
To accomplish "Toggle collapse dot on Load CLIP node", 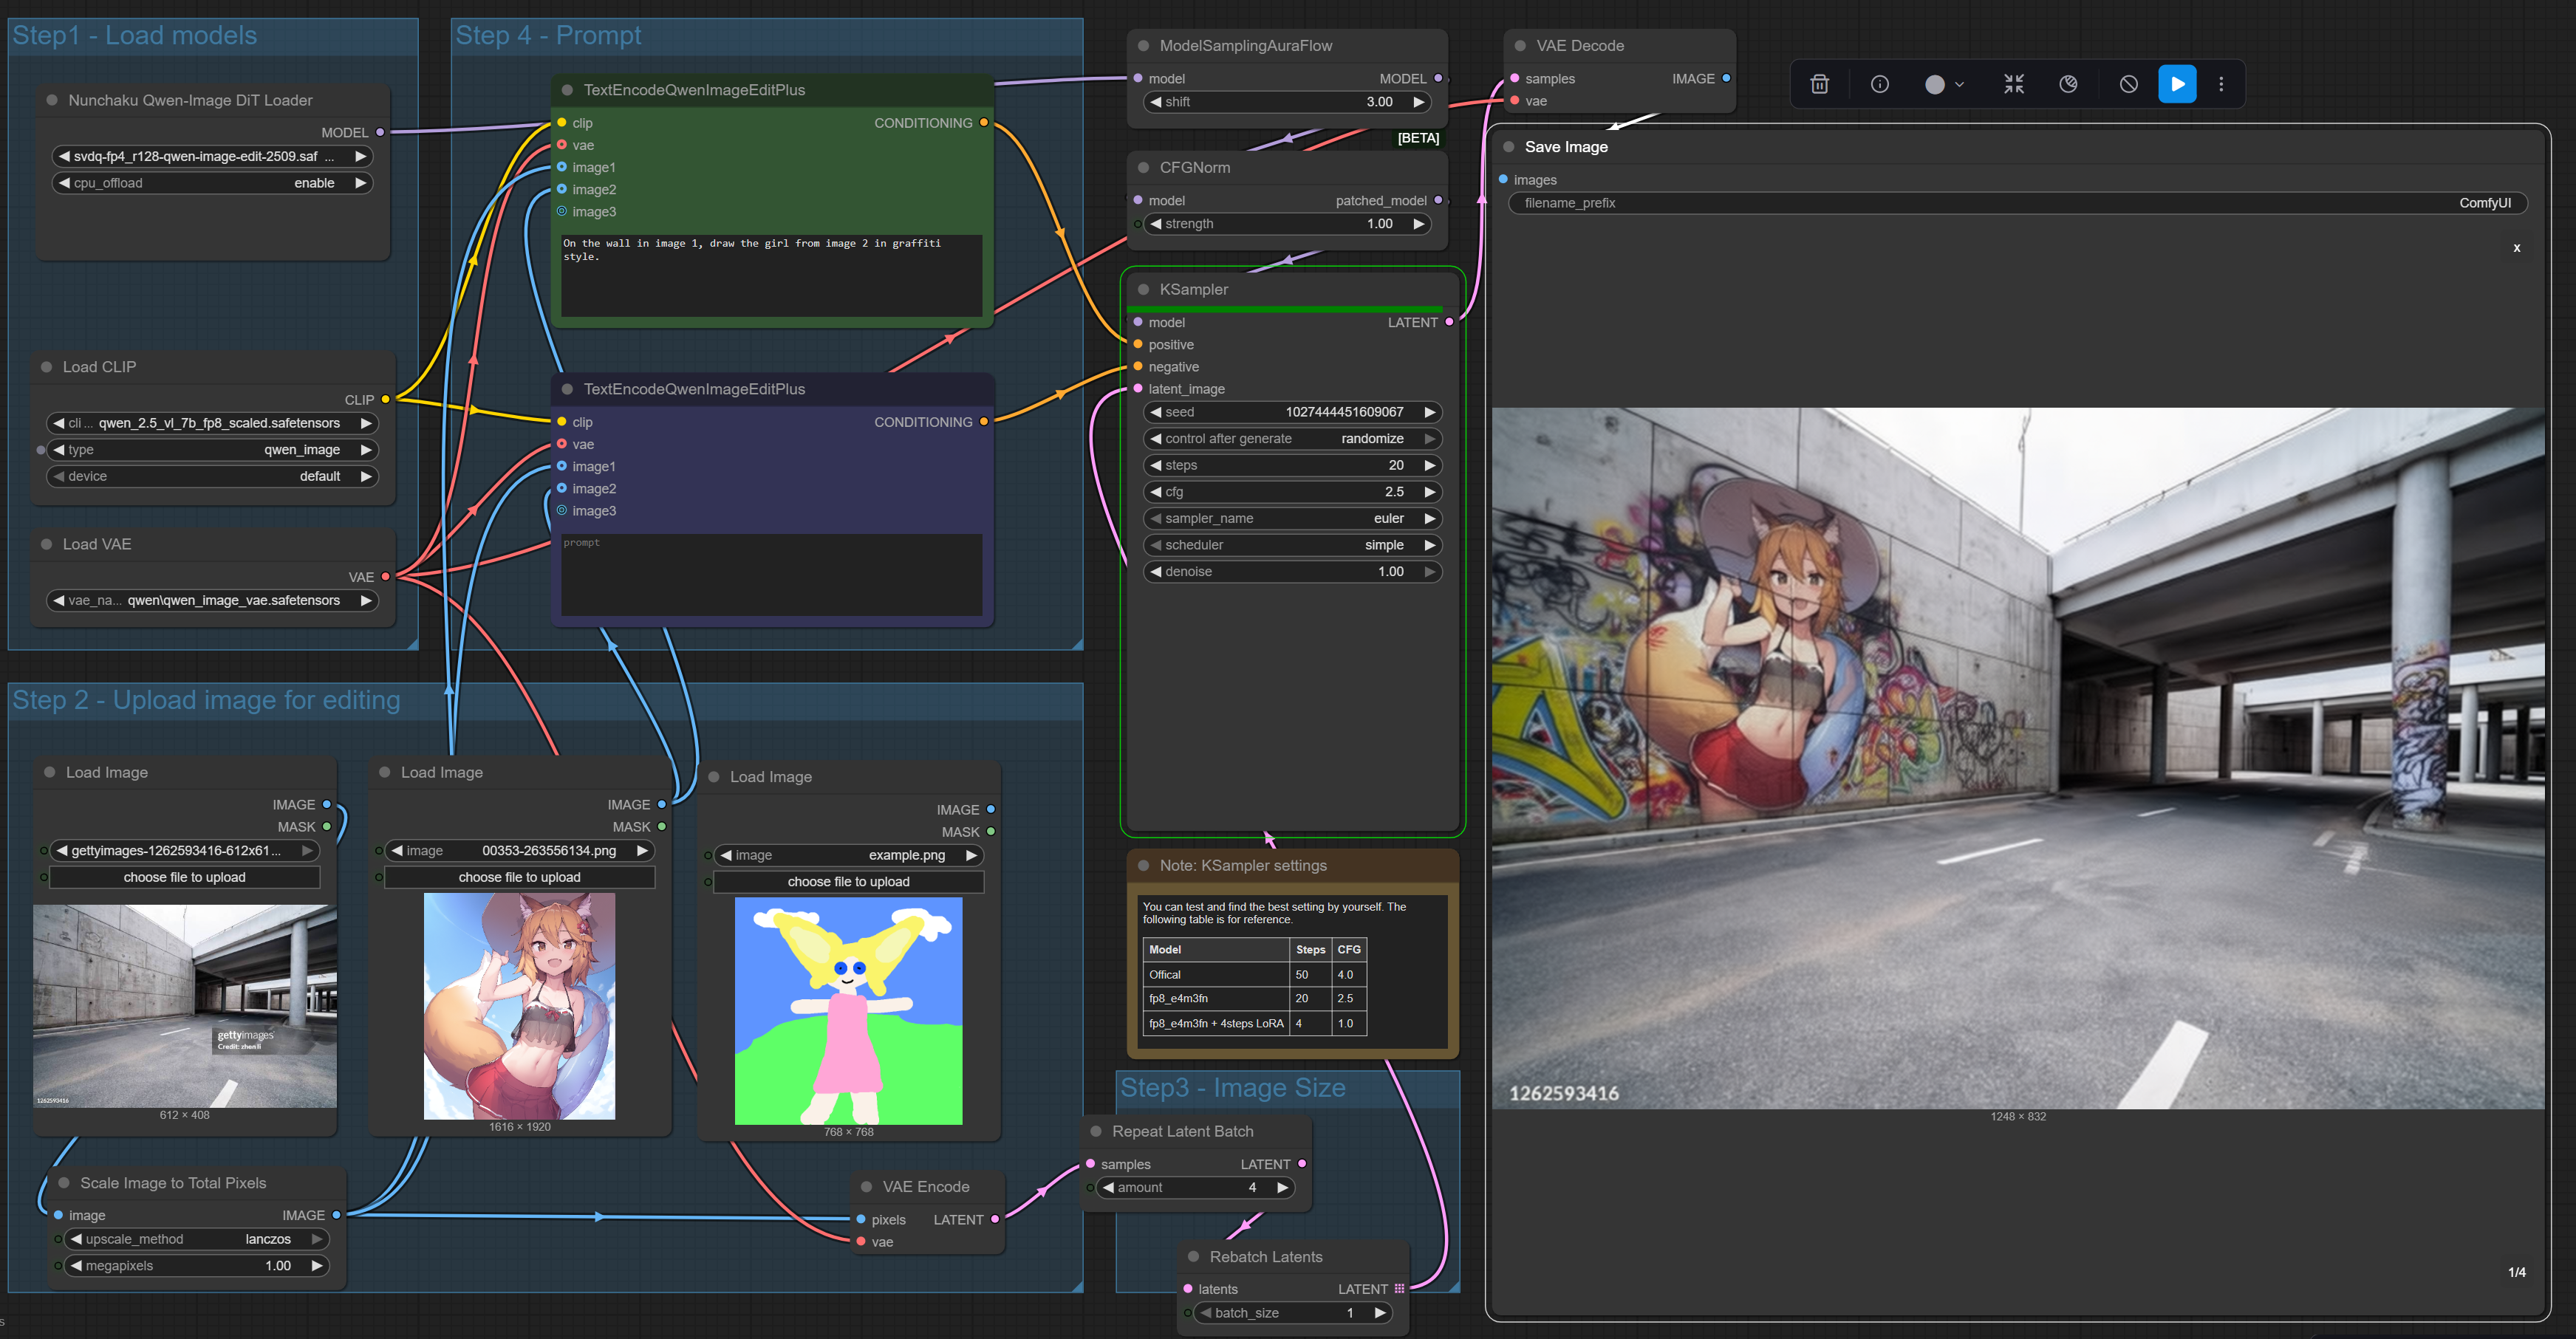I will (46, 367).
